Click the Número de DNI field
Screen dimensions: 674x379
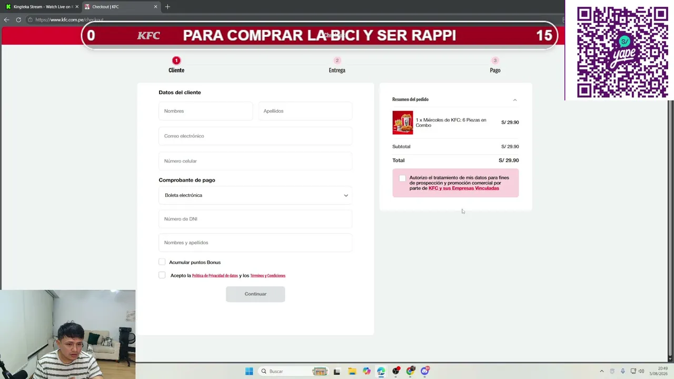(255, 219)
